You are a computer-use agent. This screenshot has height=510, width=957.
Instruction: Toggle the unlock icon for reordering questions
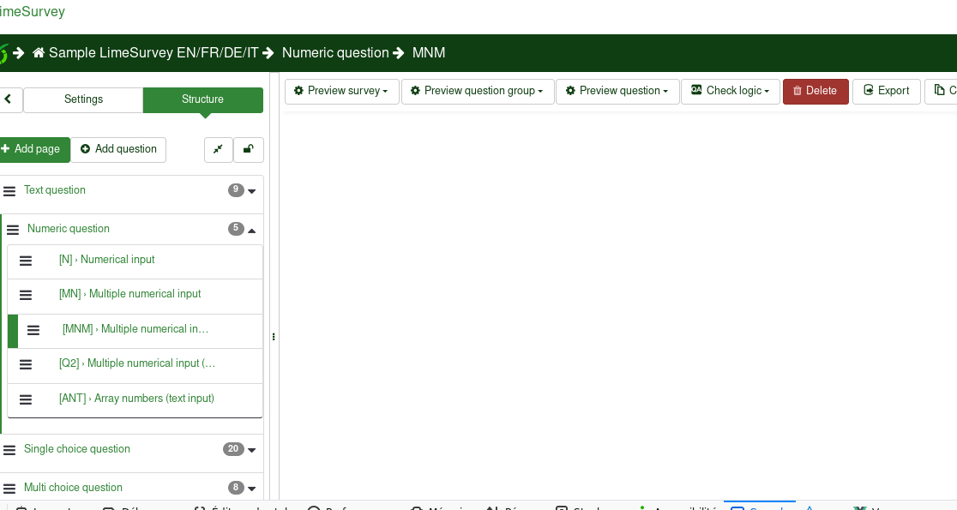[249, 149]
